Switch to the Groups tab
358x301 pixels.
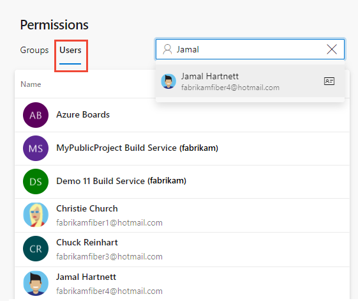(x=34, y=50)
